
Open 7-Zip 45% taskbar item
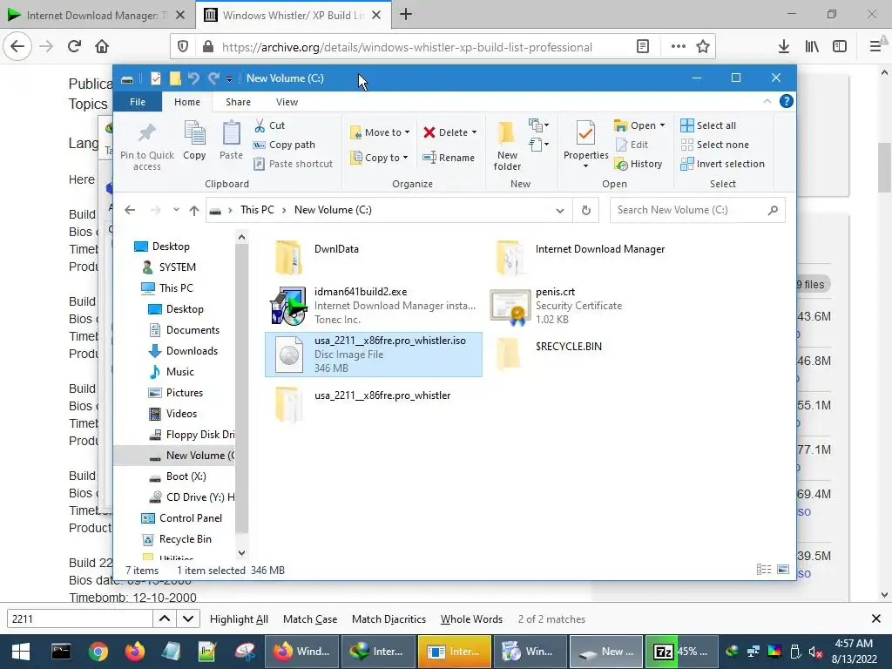pyautogui.click(x=681, y=652)
